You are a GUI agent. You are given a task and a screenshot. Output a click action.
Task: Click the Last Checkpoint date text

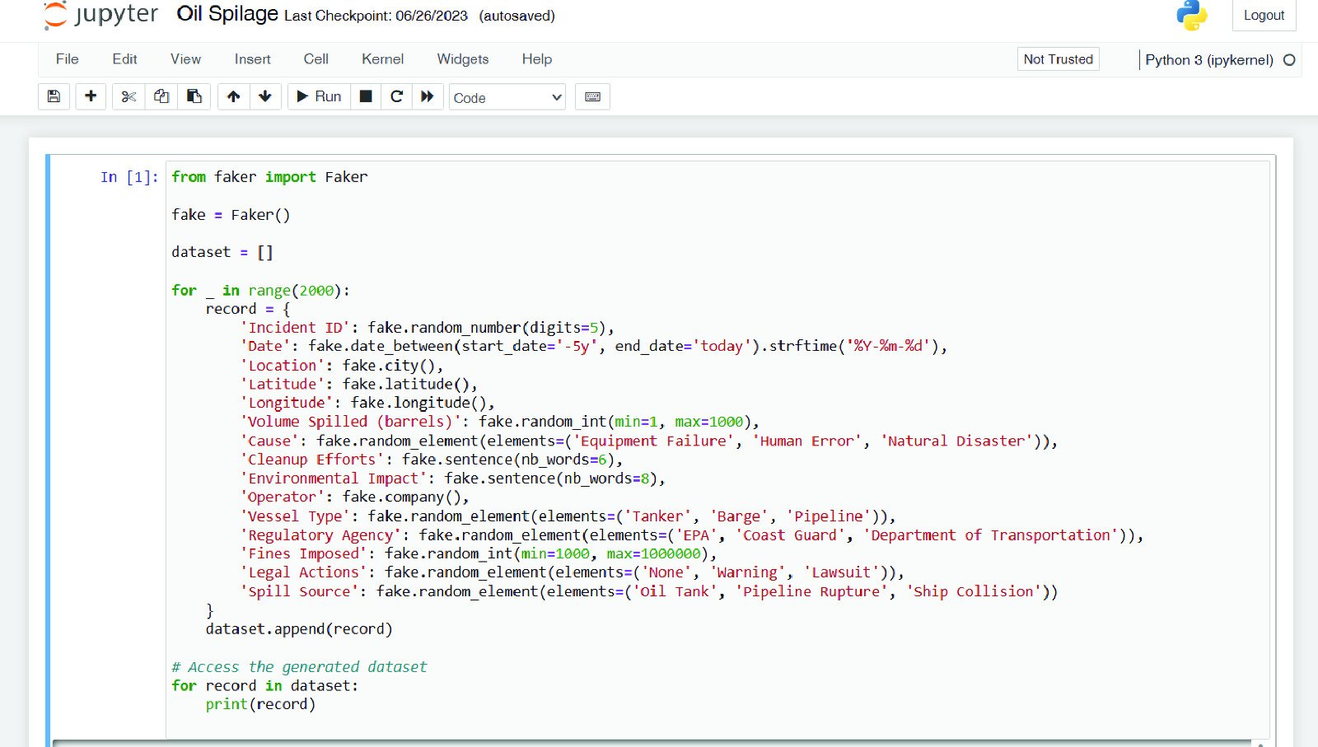pyautogui.click(x=376, y=16)
